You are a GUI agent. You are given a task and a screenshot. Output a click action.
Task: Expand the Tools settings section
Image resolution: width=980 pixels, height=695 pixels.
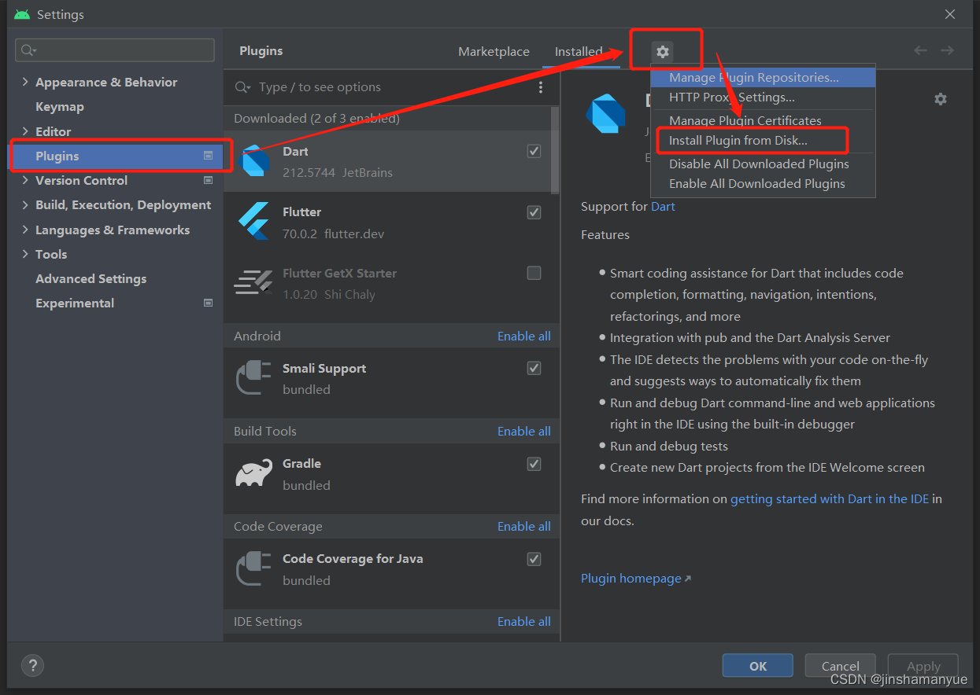tap(23, 254)
